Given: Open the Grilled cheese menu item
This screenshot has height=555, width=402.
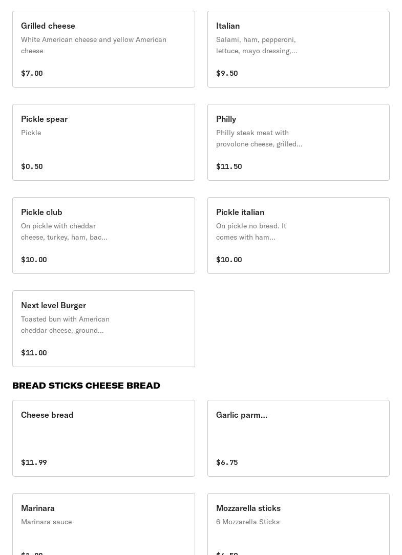Looking at the screenshot, I should 103,49.
